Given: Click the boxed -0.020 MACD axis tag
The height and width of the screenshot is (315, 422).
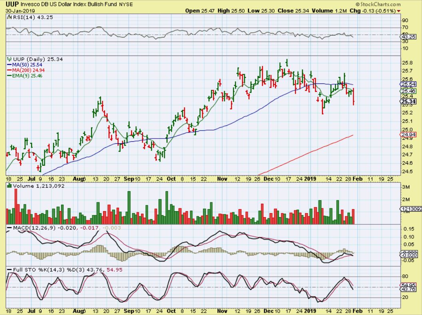Looking at the screenshot, I should [409, 255].
